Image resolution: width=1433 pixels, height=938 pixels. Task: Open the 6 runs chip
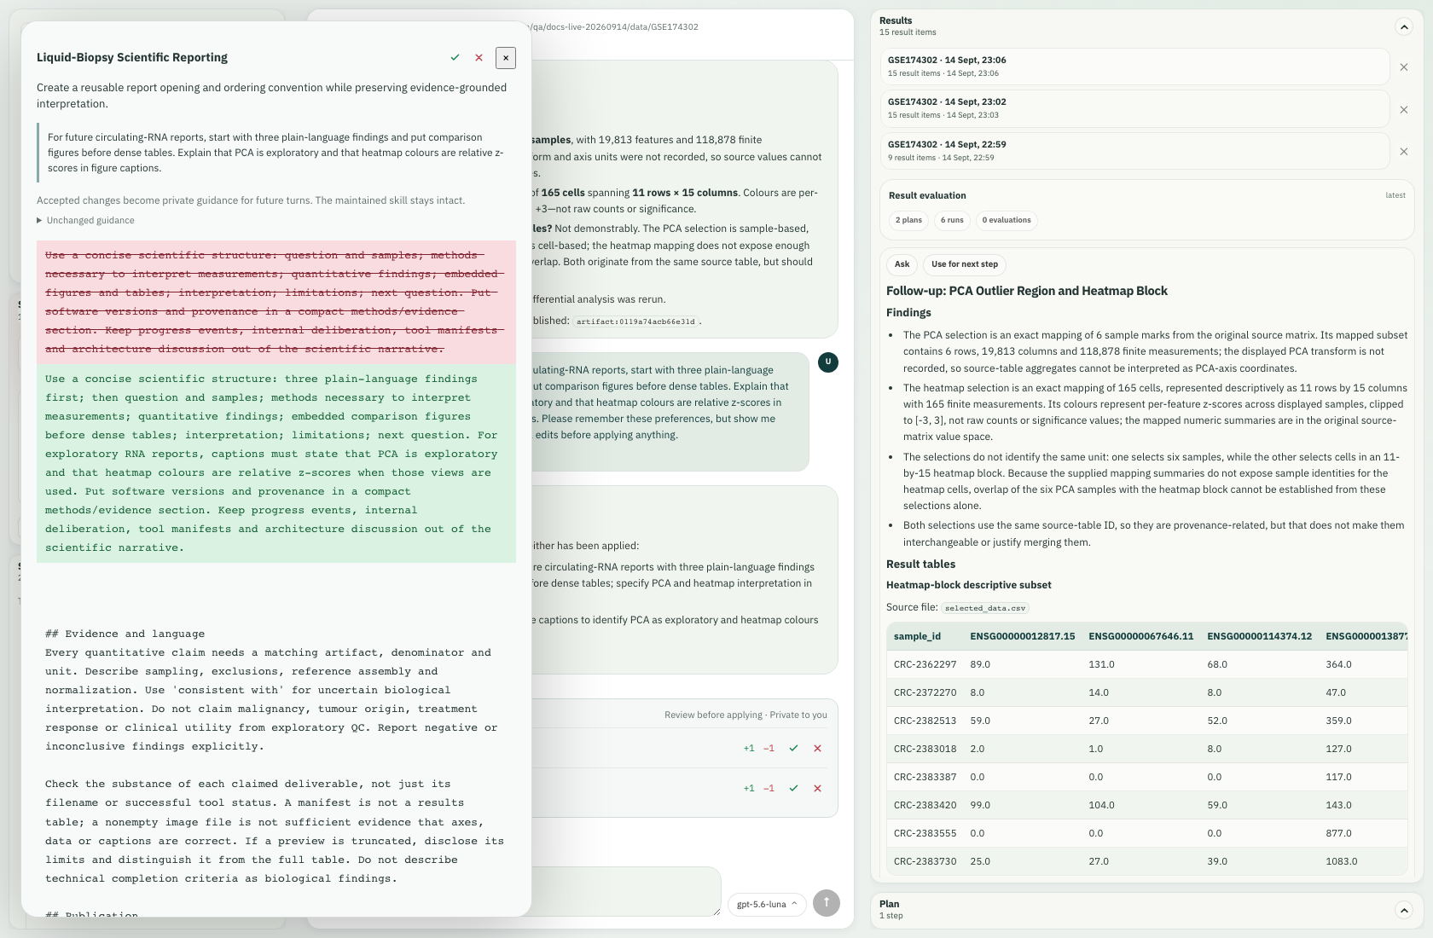[952, 220]
